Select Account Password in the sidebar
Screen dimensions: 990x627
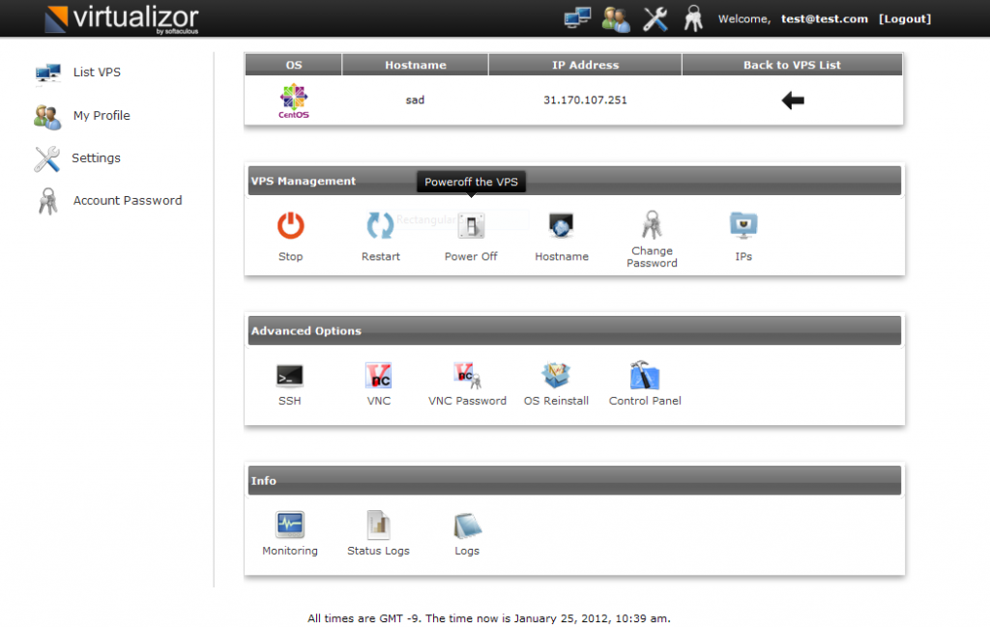pos(127,200)
